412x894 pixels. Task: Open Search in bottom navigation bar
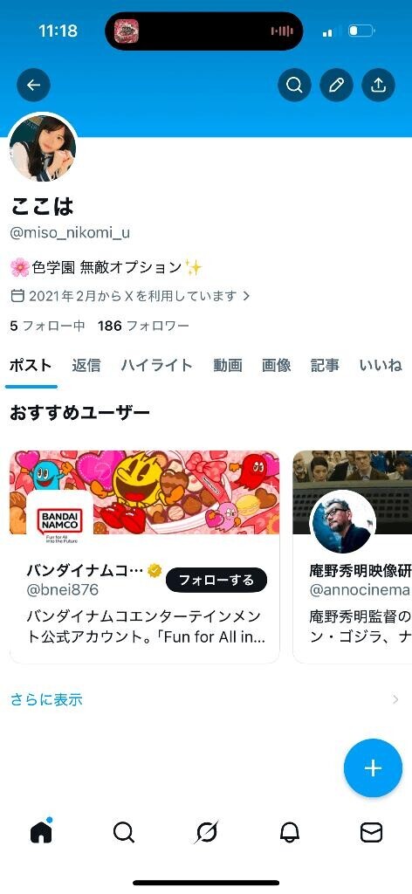pos(124,833)
